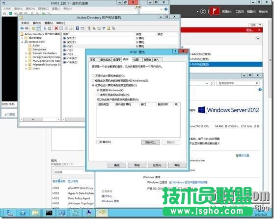
Task: Select 'Trust for delegation to specified services only' radio
Action: [93, 85]
